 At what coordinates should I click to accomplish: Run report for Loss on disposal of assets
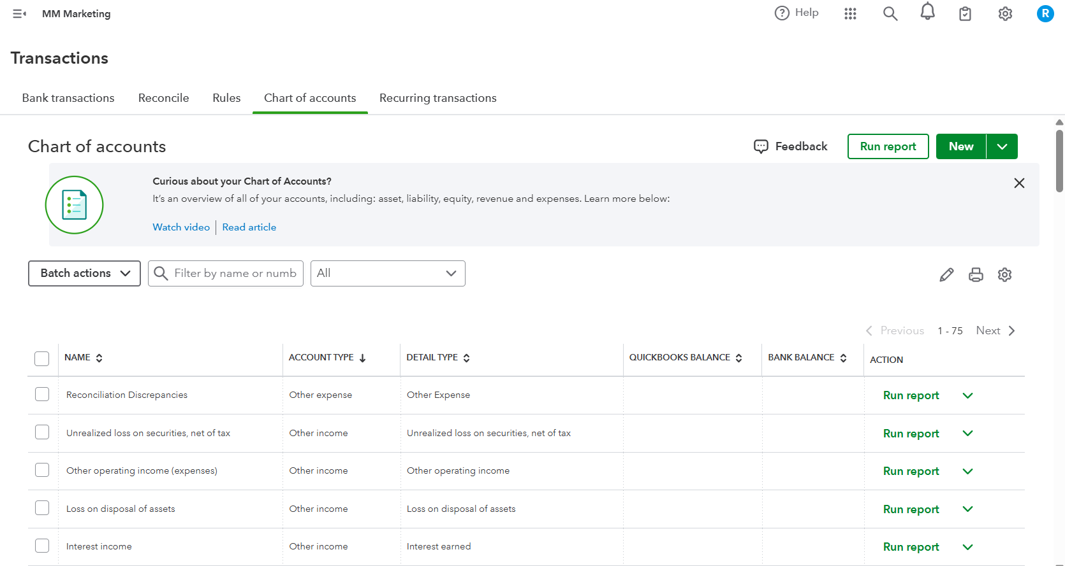(x=911, y=509)
